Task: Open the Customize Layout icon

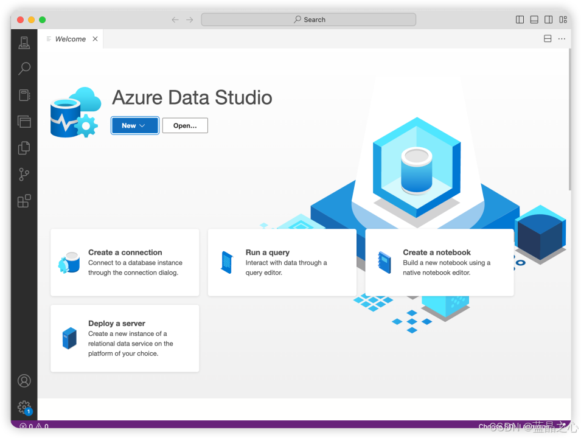Action: 563,19
